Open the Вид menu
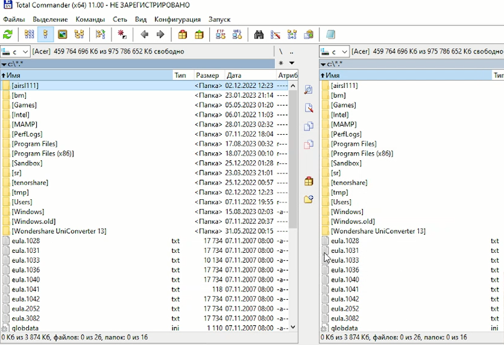Image resolution: width=504 pixels, height=345 pixels. point(141,19)
